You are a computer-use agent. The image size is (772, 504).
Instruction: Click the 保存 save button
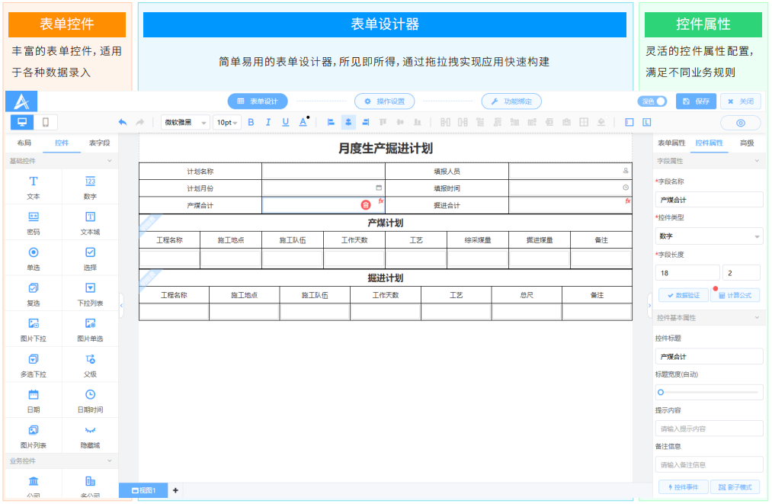click(696, 101)
